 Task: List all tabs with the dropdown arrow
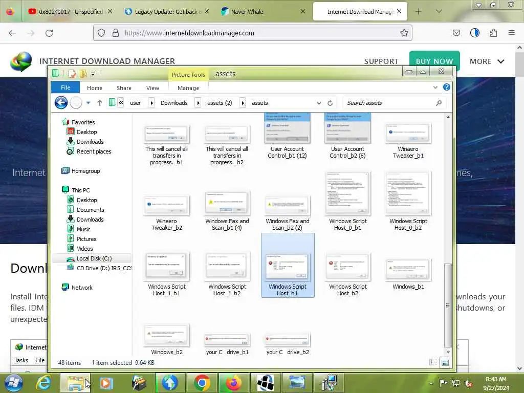pos(439,12)
